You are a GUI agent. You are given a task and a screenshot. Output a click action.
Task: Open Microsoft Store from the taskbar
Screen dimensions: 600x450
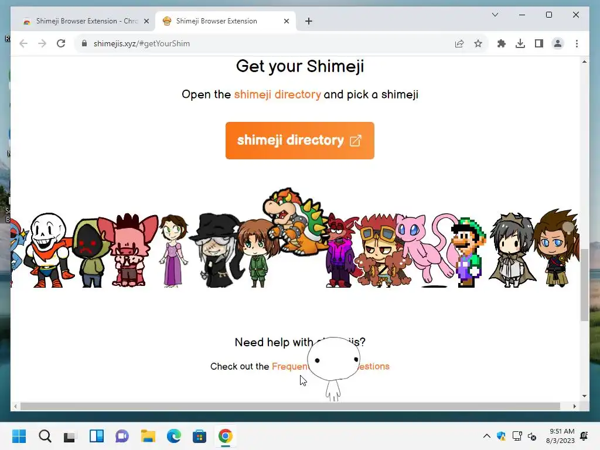pos(199,436)
